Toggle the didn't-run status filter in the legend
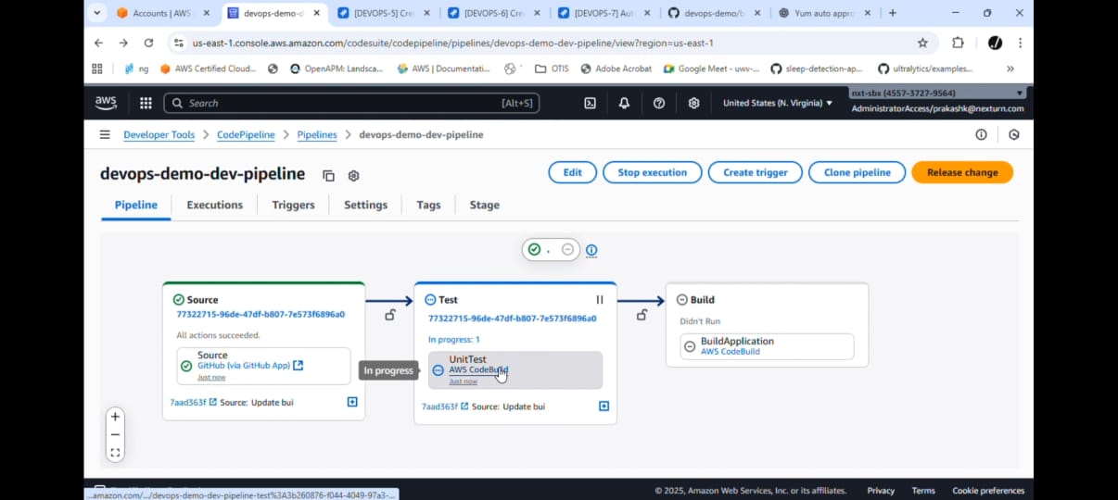The image size is (1118, 500). click(x=567, y=250)
